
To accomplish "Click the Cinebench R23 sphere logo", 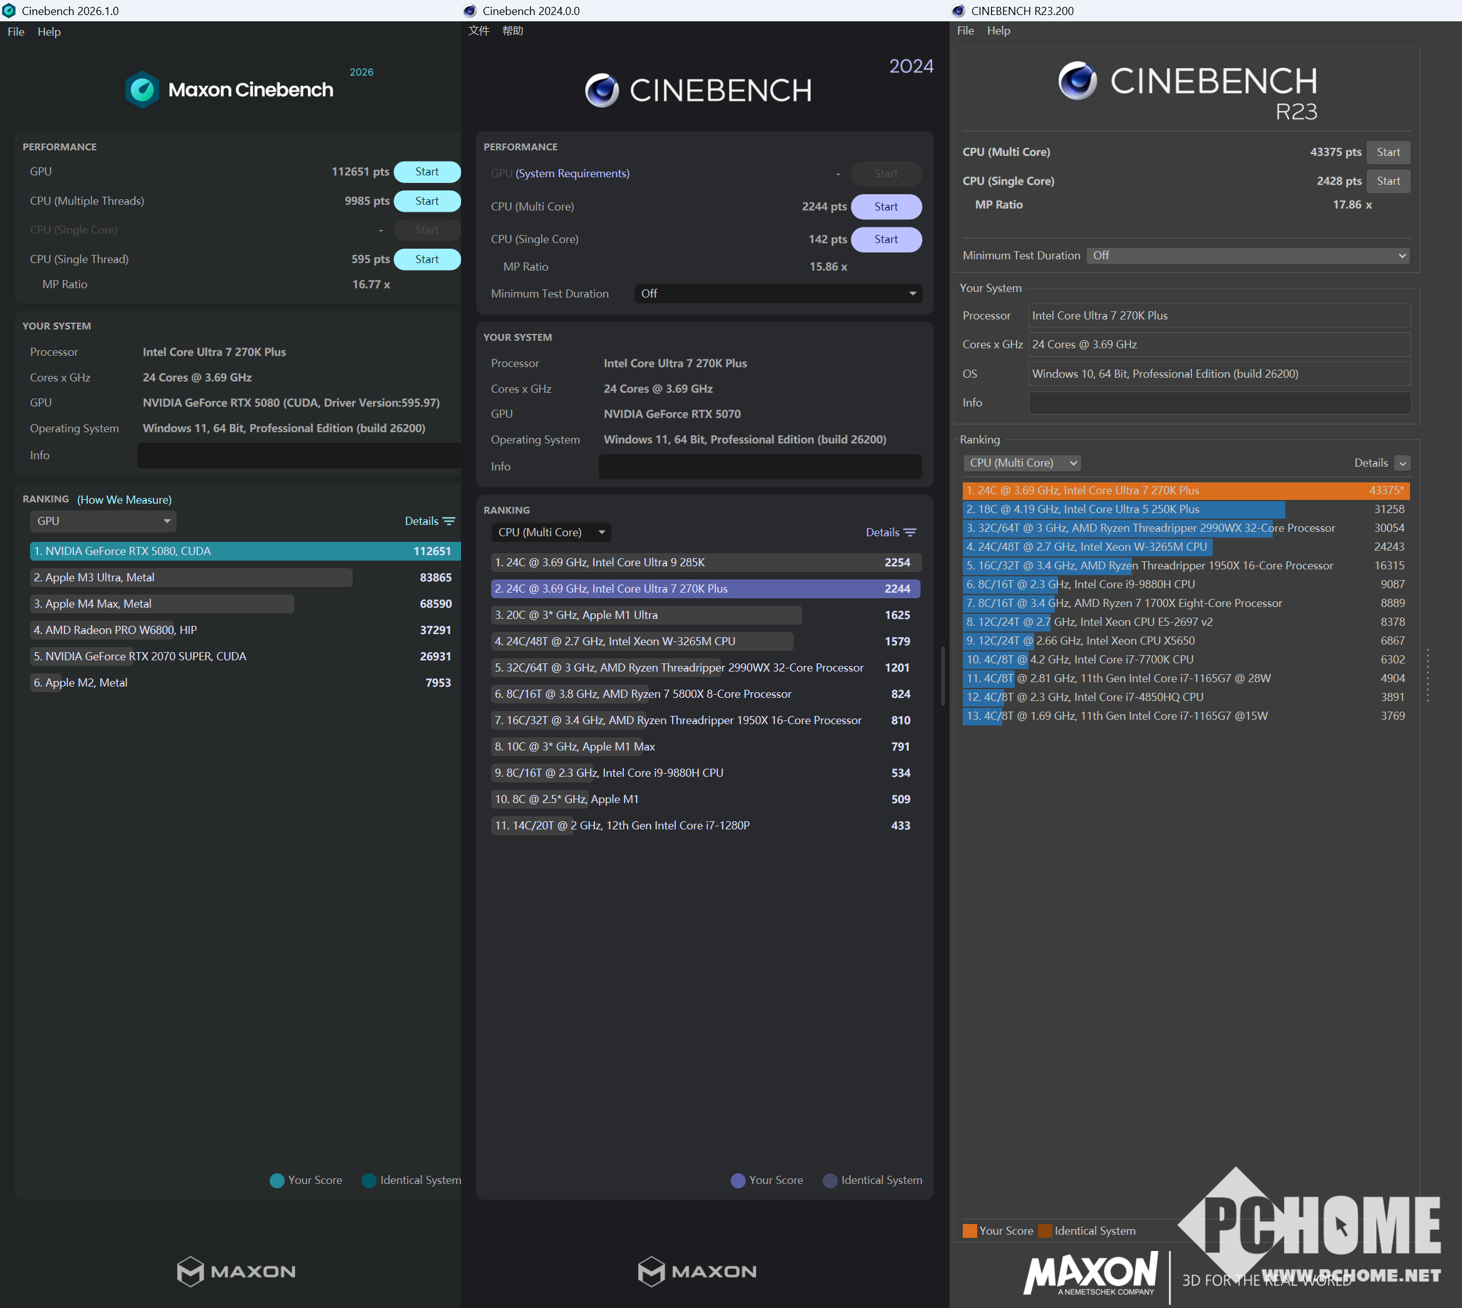I will 1077,80.
